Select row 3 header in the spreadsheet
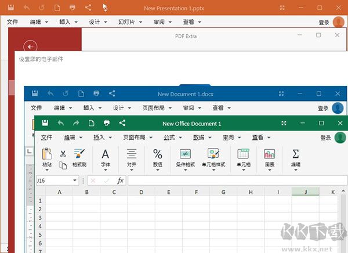This screenshot has height=253, width=348. [40, 218]
